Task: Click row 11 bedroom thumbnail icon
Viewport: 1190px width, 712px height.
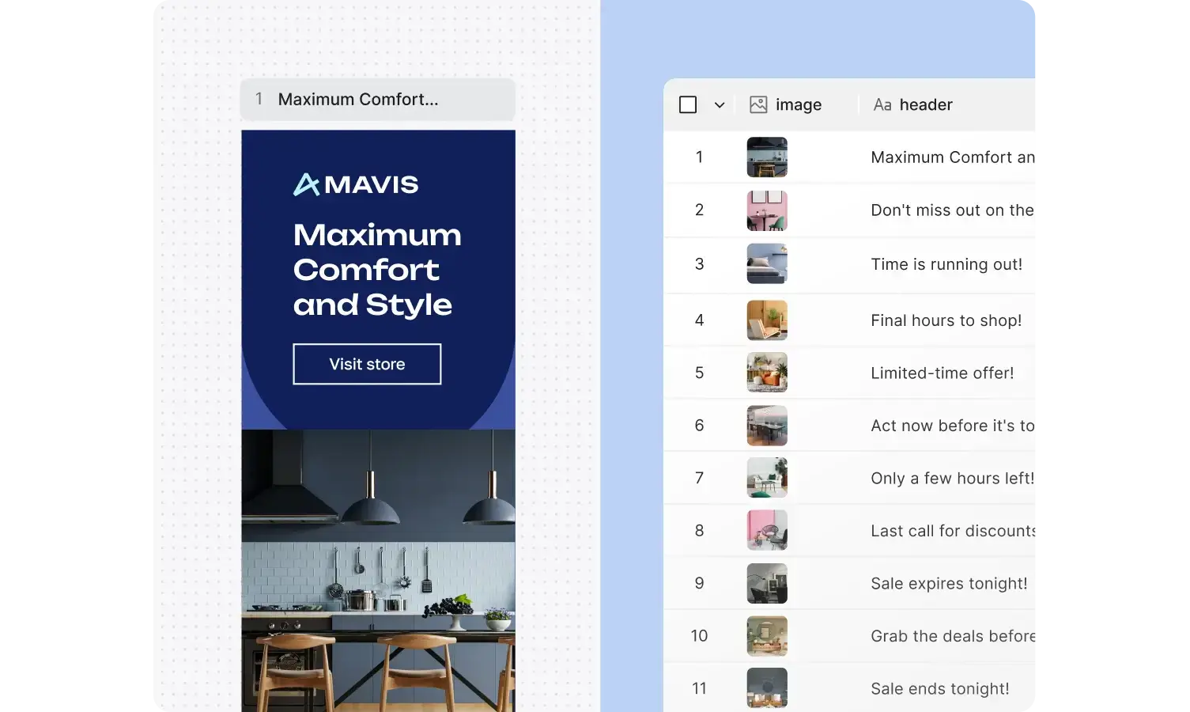Action: 766,687
